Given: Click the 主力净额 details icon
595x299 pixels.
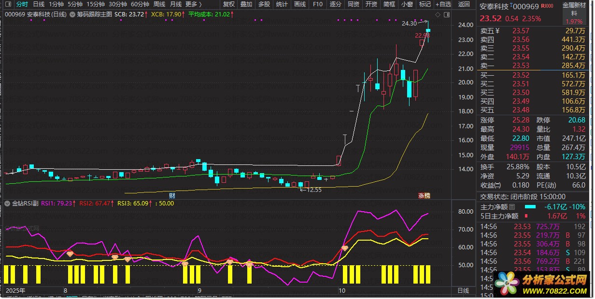Looking at the screenshot, I should (512, 206).
